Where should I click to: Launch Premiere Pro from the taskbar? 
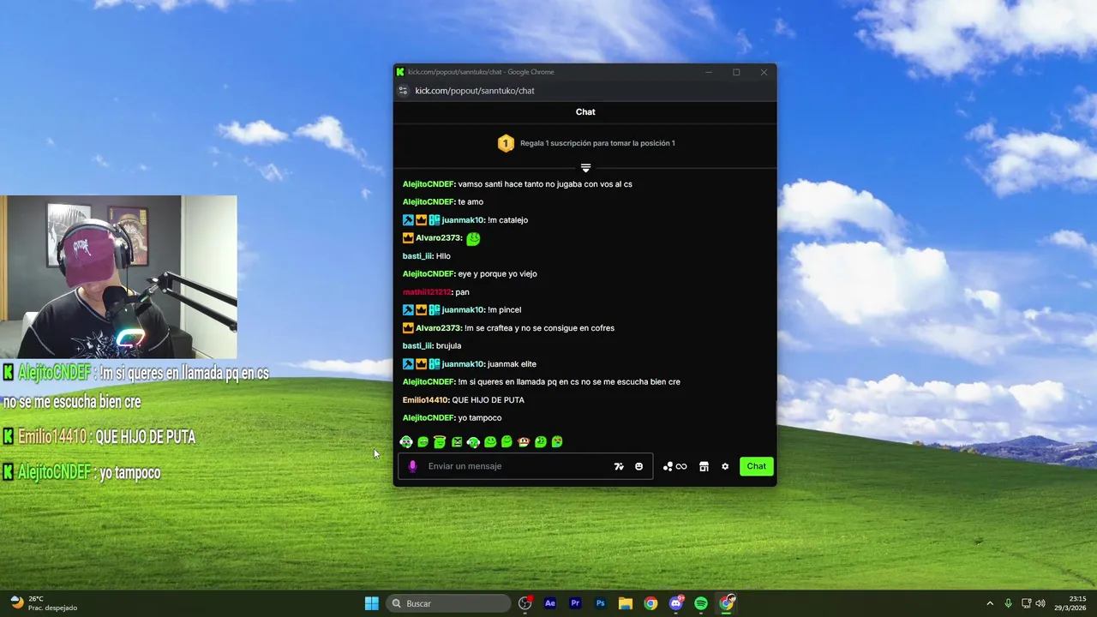tap(575, 603)
